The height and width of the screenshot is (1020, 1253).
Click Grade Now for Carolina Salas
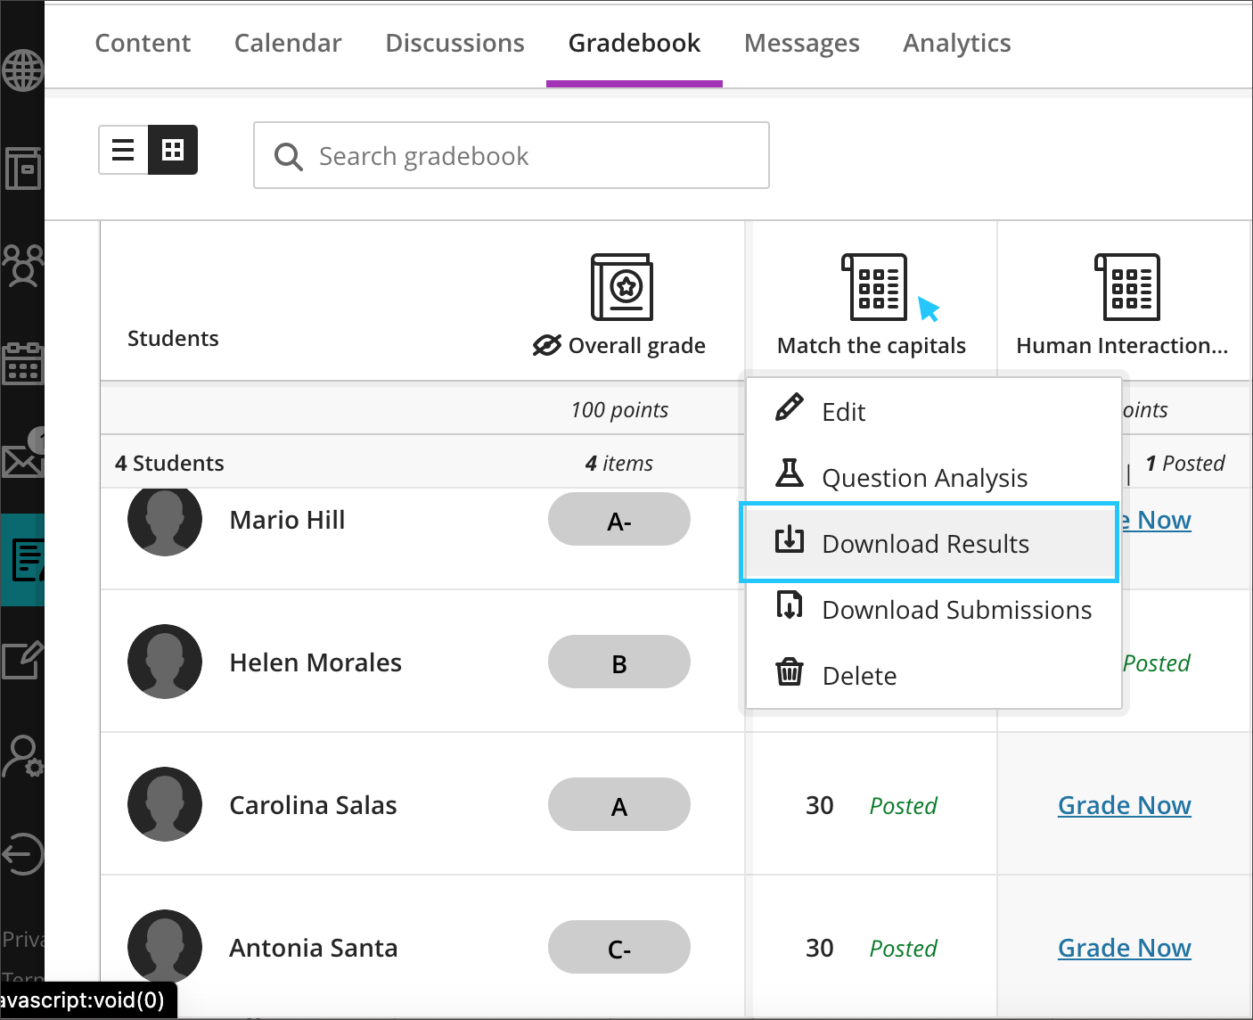coord(1124,804)
